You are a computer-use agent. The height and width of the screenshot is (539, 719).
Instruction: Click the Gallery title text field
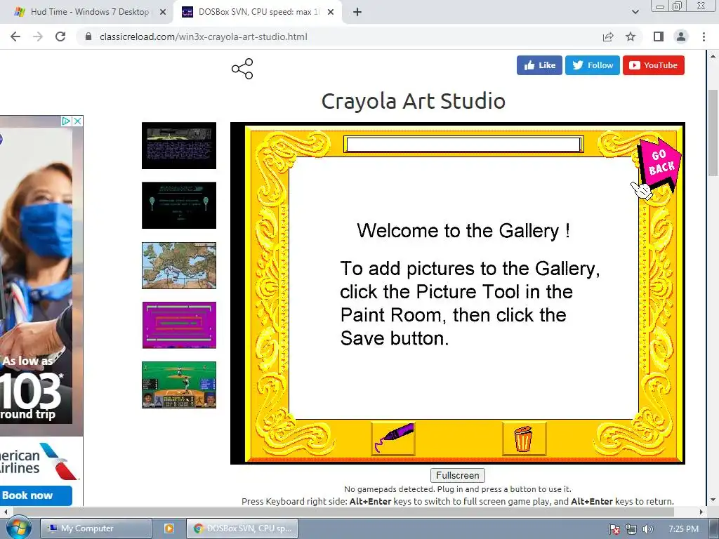pyautogui.click(x=463, y=145)
